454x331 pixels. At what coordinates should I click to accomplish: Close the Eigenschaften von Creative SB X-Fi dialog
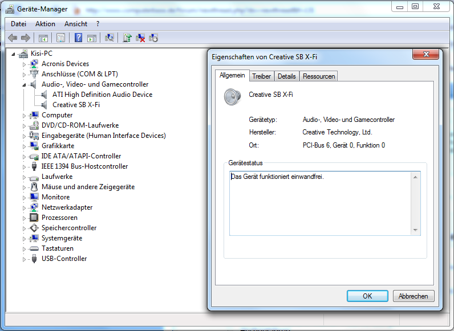[426, 54]
